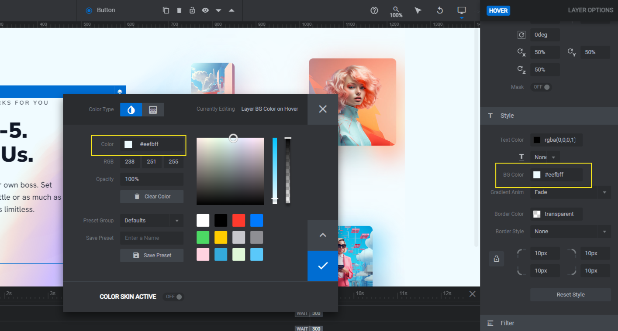Viewport: 618px width, 331px height.
Task: Toggle layer visibility eye icon
Action: click(x=205, y=10)
